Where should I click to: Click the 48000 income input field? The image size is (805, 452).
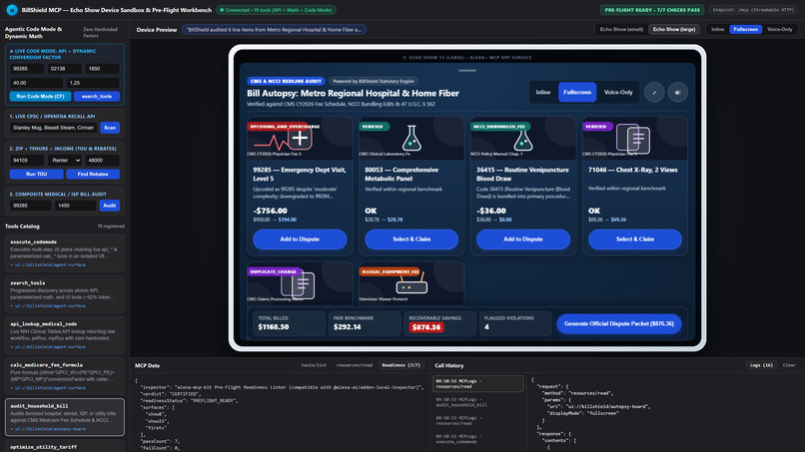(102, 160)
